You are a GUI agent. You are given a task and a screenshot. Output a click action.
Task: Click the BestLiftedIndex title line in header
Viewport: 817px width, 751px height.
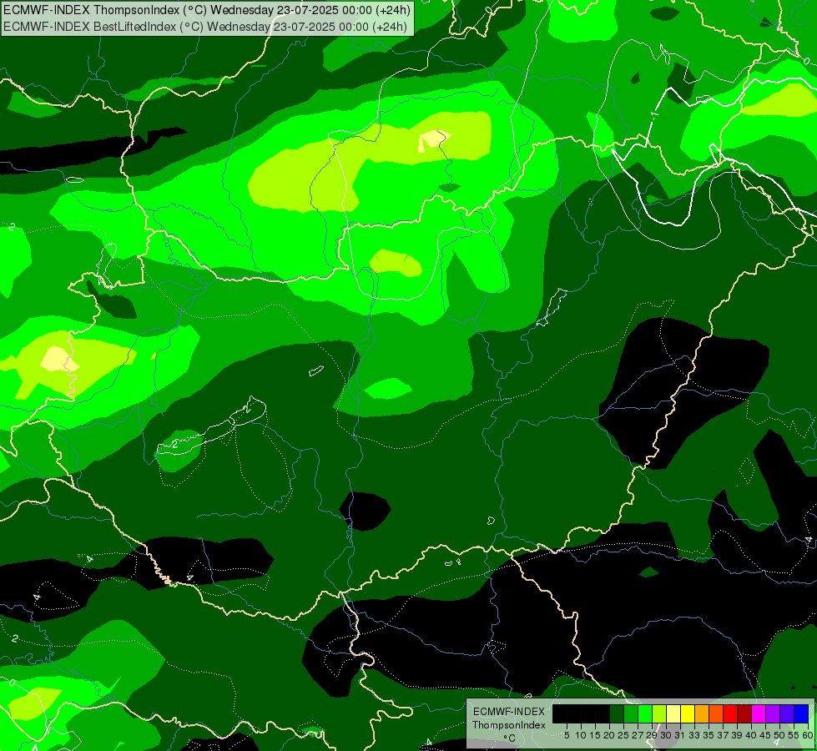(205, 27)
